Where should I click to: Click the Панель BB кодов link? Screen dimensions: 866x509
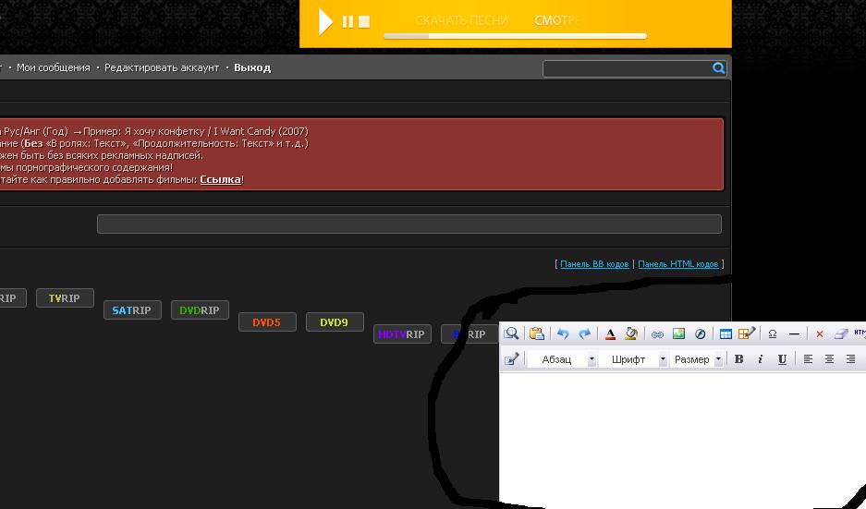tap(594, 264)
